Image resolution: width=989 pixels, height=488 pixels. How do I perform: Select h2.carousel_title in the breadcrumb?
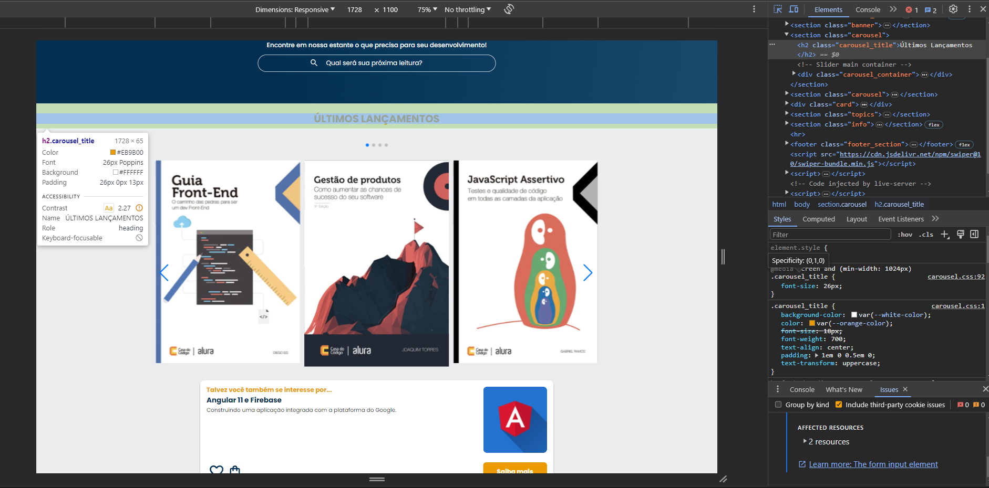[899, 205]
